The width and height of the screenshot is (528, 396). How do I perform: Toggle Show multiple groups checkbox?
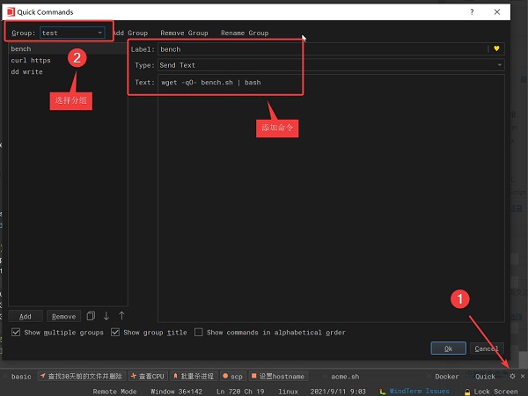(16, 333)
